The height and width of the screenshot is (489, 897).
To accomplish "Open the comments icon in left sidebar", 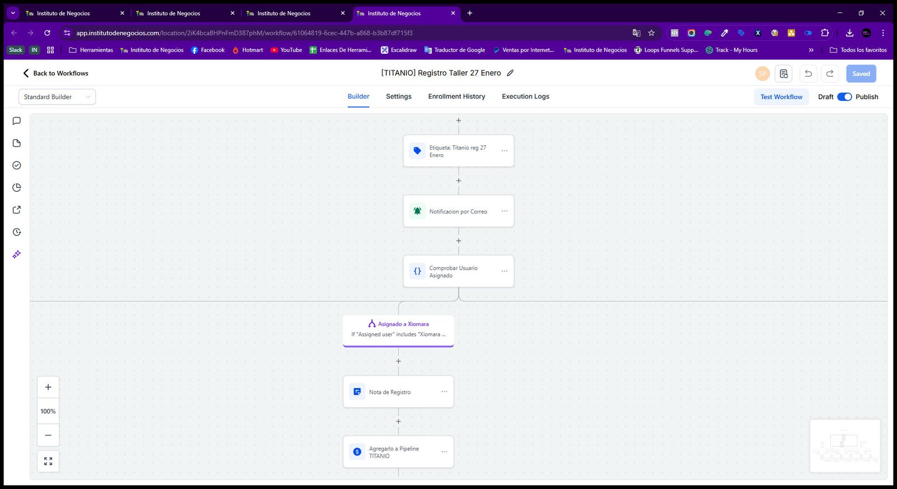I will point(17,121).
